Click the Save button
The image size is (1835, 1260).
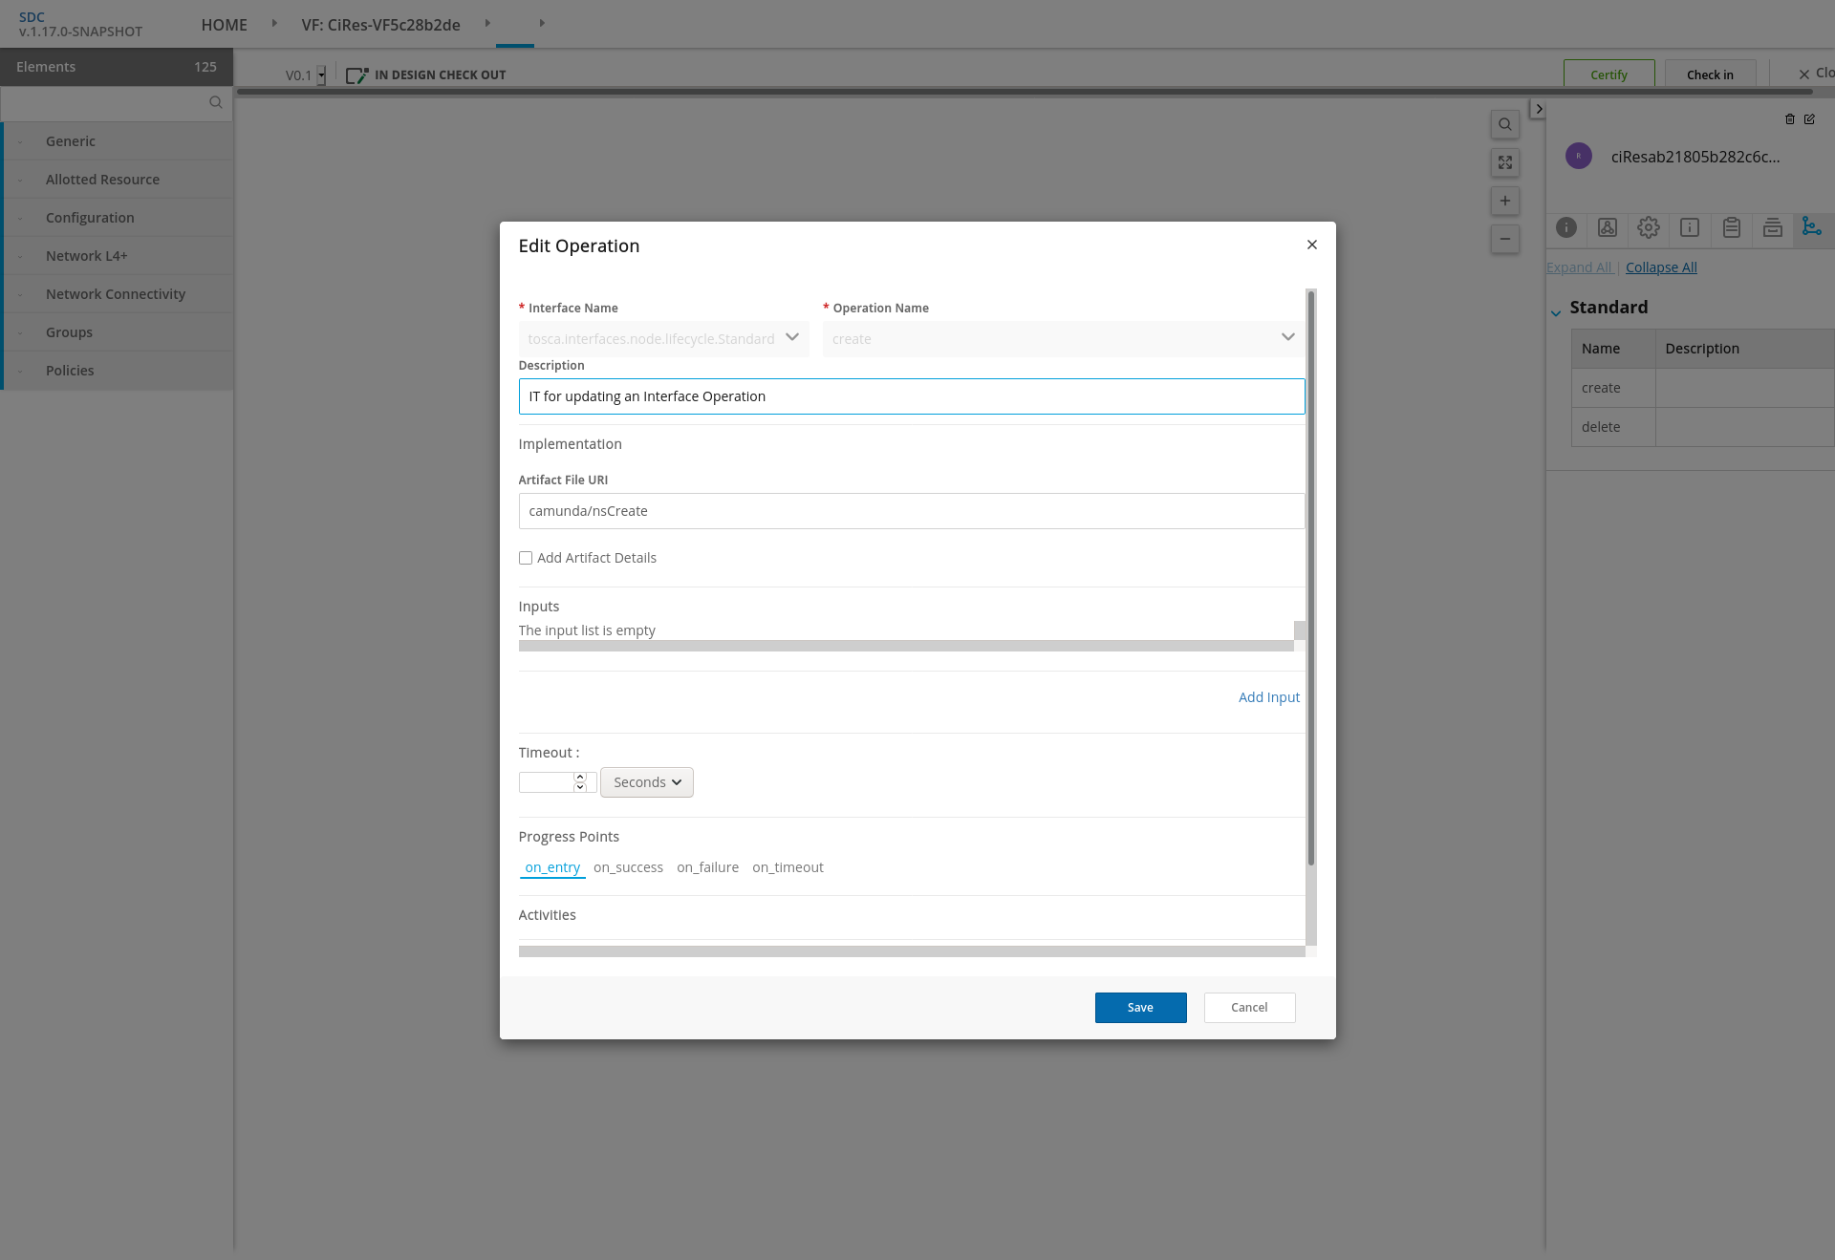[x=1140, y=1008]
